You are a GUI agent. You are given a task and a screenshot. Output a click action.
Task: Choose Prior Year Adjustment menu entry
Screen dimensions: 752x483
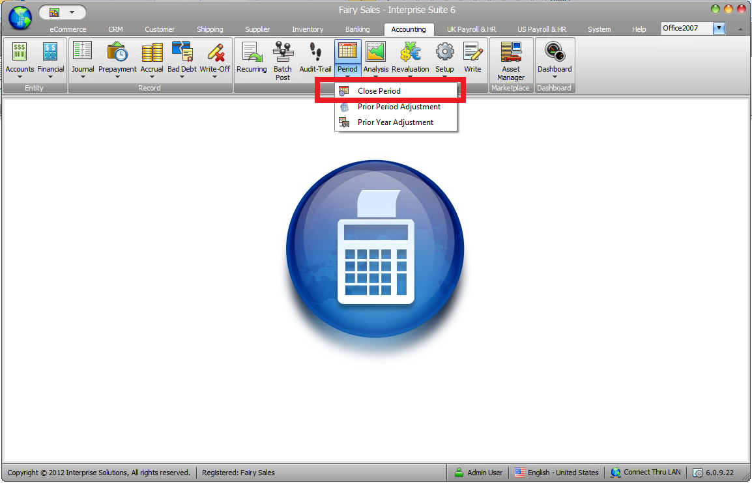[395, 122]
